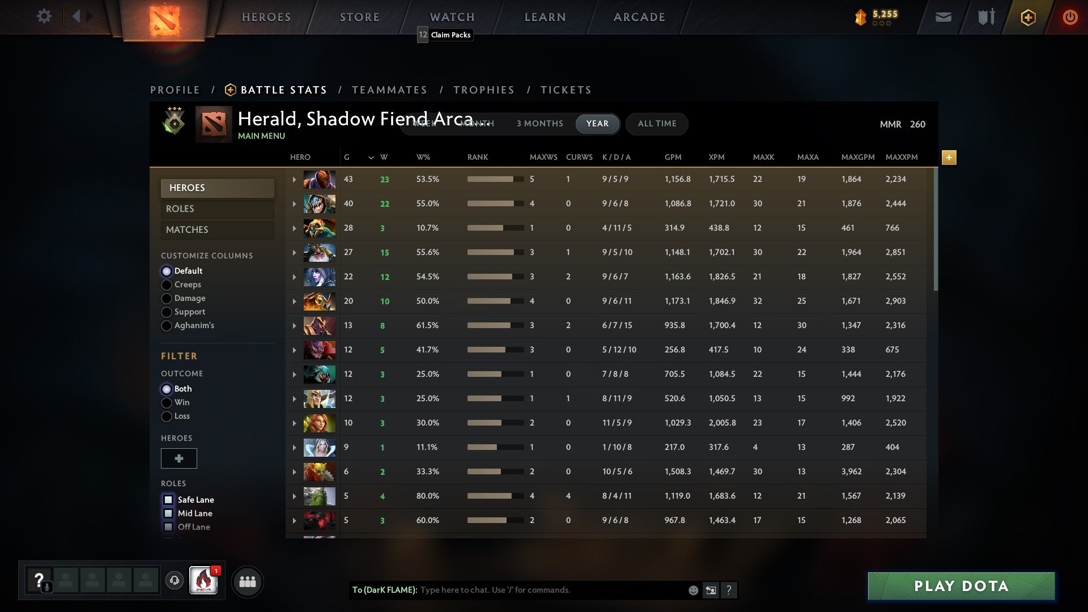Open the armory icon in top bar

(986, 17)
